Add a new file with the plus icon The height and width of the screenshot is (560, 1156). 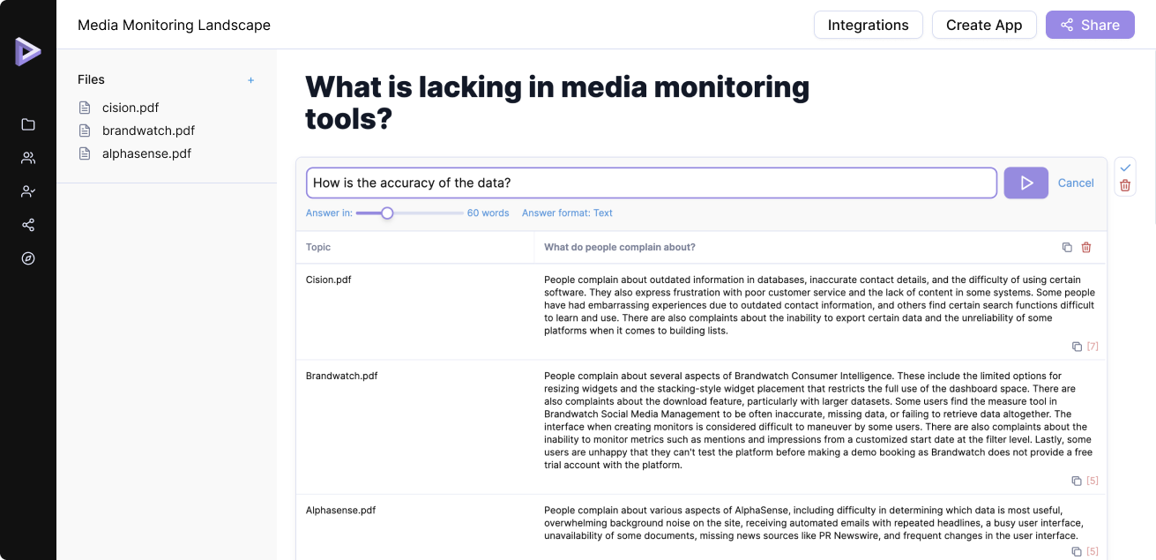pyautogui.click(x=250, y=80)
